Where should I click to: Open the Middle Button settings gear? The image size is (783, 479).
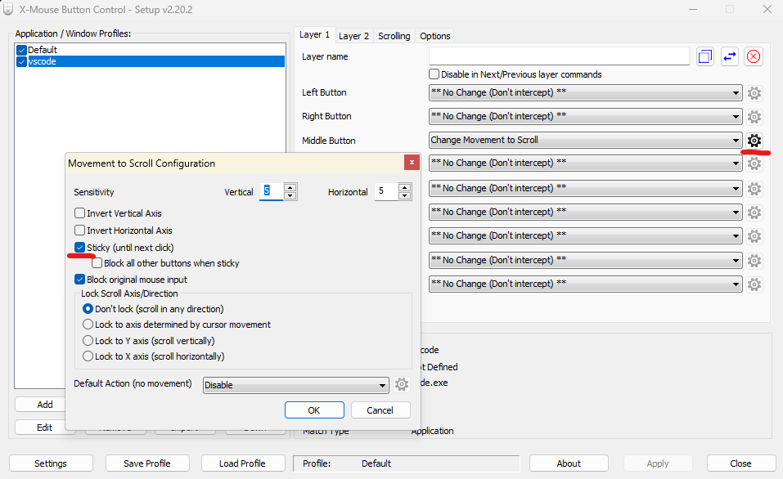pos(754,140)
